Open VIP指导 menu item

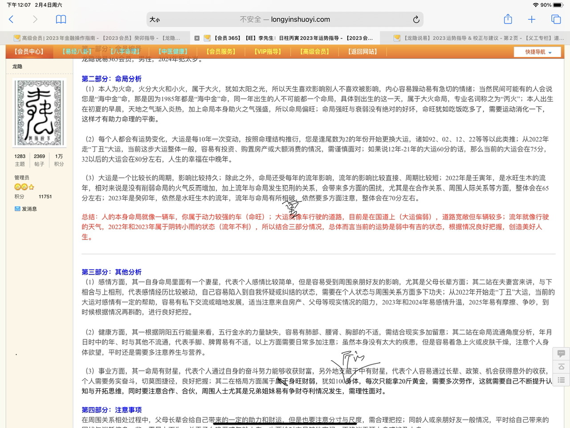[x=268, y=52]
